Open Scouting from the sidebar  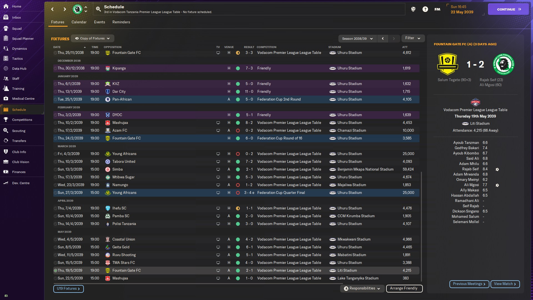pos(6,131)
